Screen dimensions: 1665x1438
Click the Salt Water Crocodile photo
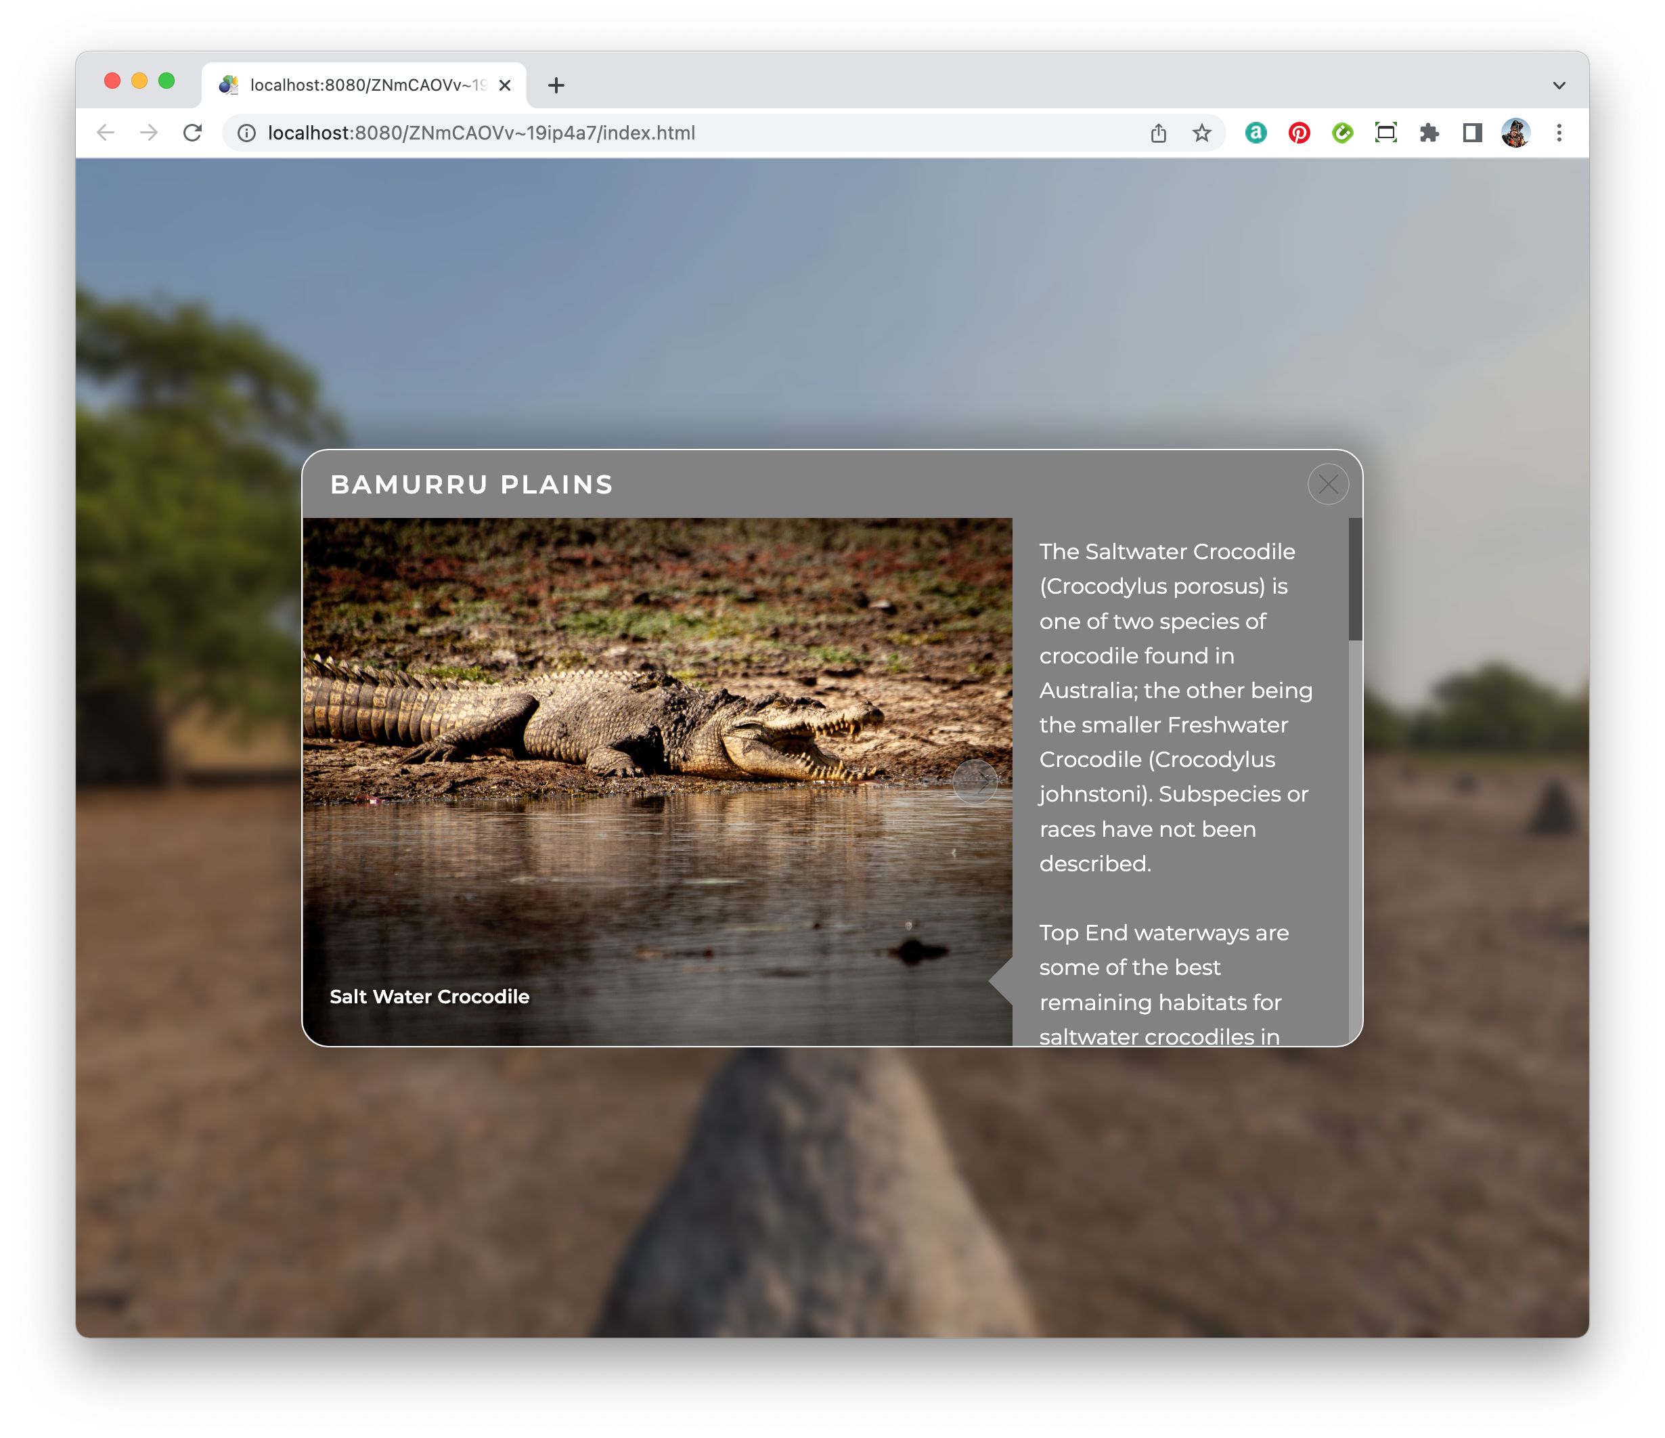click(643, 724)
